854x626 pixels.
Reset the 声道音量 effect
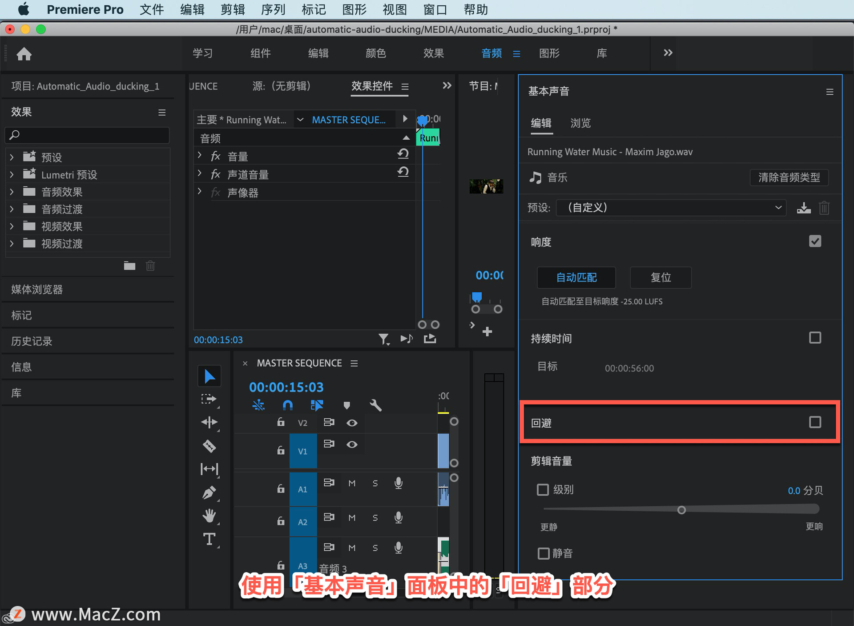point(403,172)
